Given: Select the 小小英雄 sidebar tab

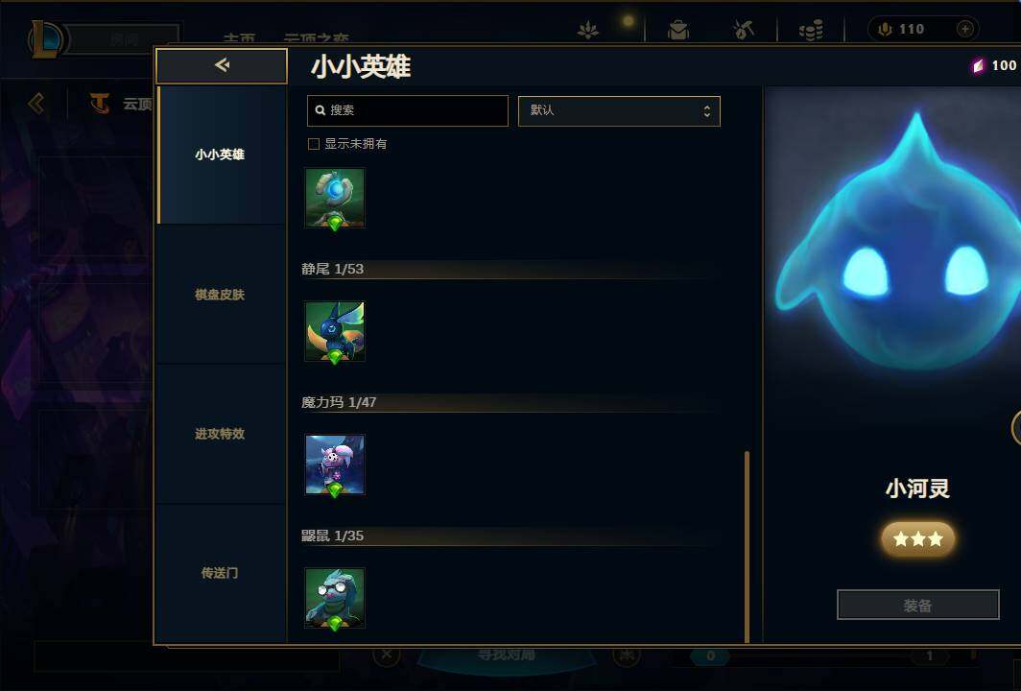Looking at the screenshot, I should (220, 155).
